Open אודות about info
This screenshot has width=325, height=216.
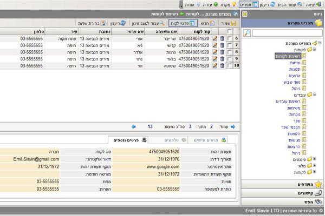pyautogui.click(x=192, y=4)
